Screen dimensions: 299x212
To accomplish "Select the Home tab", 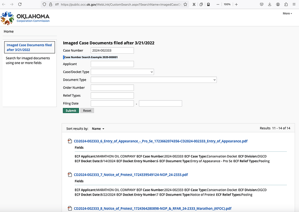I will tap(9, 32).
